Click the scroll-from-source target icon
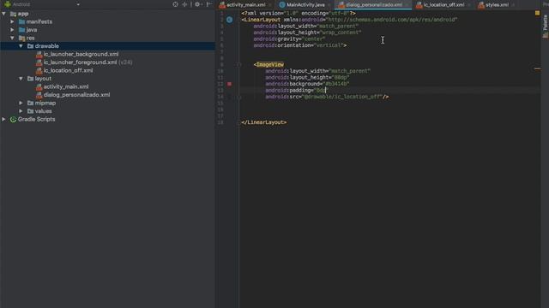The height and width of the screenshot is (308, 549). click(x=175, y=4)
